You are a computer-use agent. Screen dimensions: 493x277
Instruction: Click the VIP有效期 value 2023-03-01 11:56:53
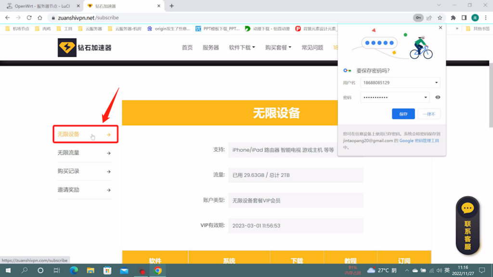(x=296, y=226)
